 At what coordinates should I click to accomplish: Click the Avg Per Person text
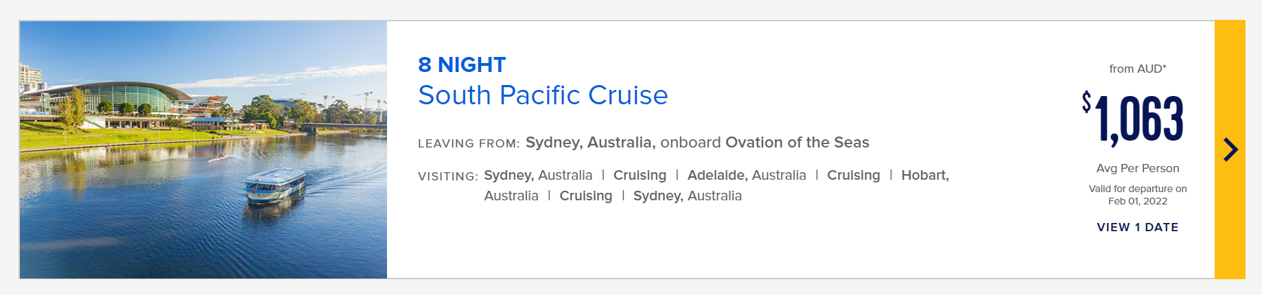coord(1138,168)
